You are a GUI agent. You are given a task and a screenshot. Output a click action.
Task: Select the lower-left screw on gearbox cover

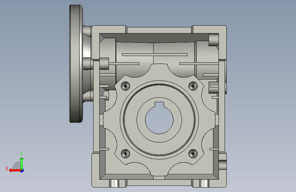click(x=125, y=153)
